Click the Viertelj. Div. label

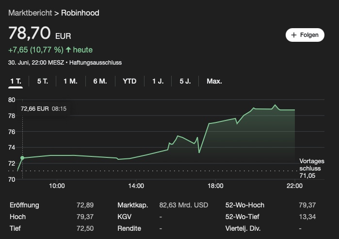tap(243, 228)
